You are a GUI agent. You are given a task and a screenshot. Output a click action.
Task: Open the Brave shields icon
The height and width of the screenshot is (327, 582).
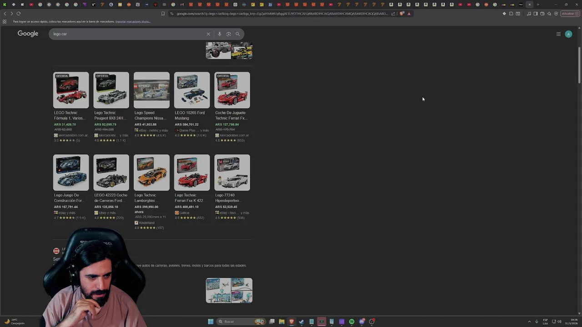click(x=402, y=14)
